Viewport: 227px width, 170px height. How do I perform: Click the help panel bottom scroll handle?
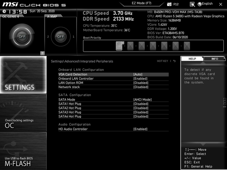coord(203,144)
